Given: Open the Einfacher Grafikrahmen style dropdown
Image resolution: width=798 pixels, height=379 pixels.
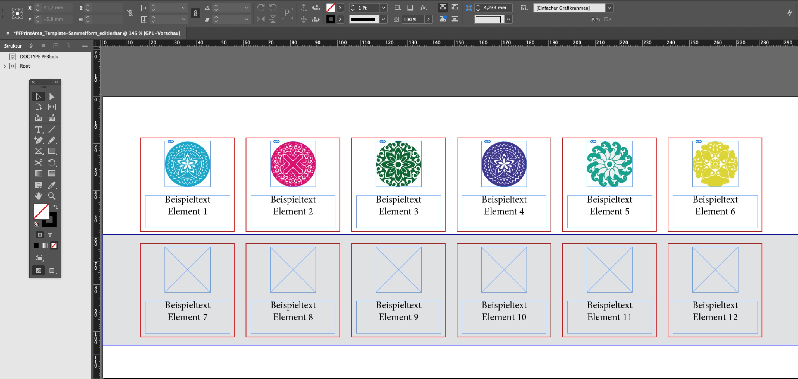Looking at the screenshot, I should click(609, 8).
